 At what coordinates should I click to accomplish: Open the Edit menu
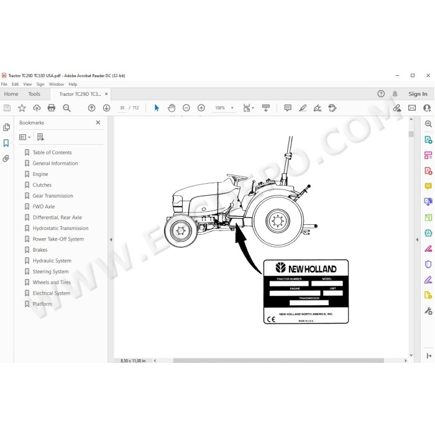click(x=15, y=84)
